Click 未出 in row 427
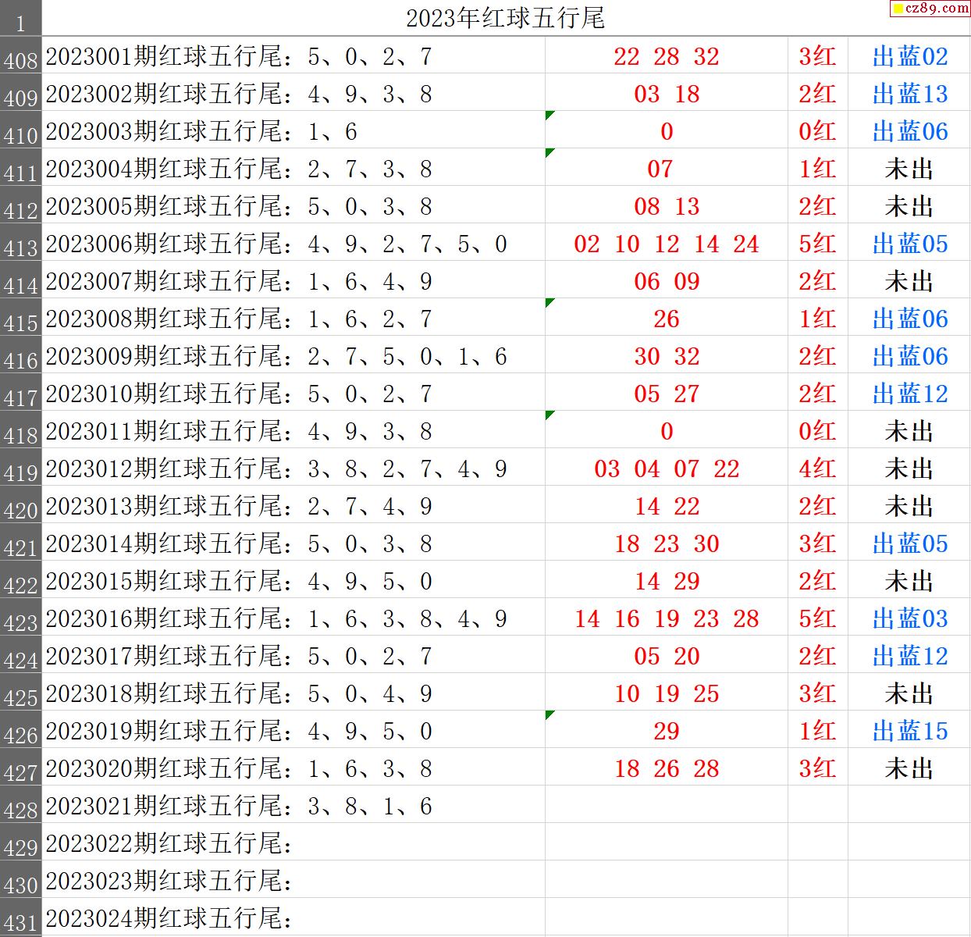This screenshot has width=971, height=937. (909, 768)
